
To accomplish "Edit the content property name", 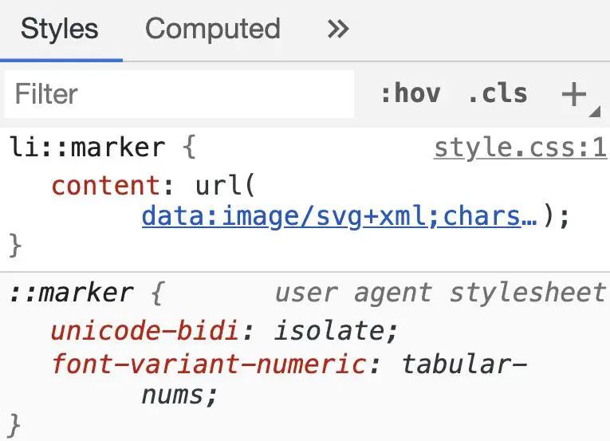I will click(106, 186).
